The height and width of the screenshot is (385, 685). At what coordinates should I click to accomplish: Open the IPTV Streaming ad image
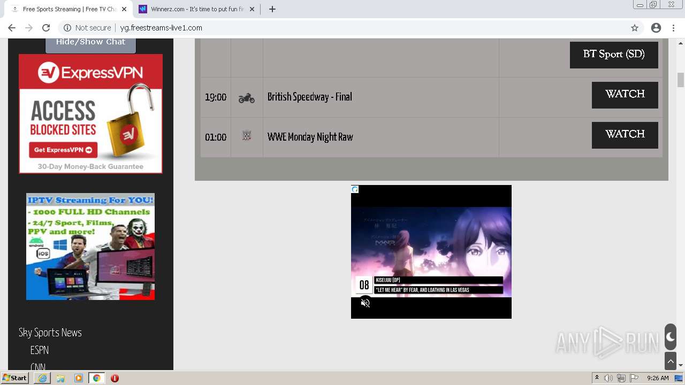(90, 247)
